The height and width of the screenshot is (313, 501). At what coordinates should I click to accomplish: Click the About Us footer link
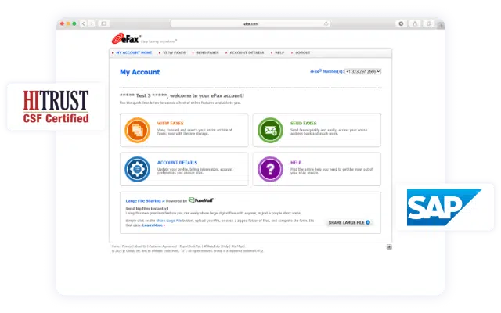[x=140, y=246]
